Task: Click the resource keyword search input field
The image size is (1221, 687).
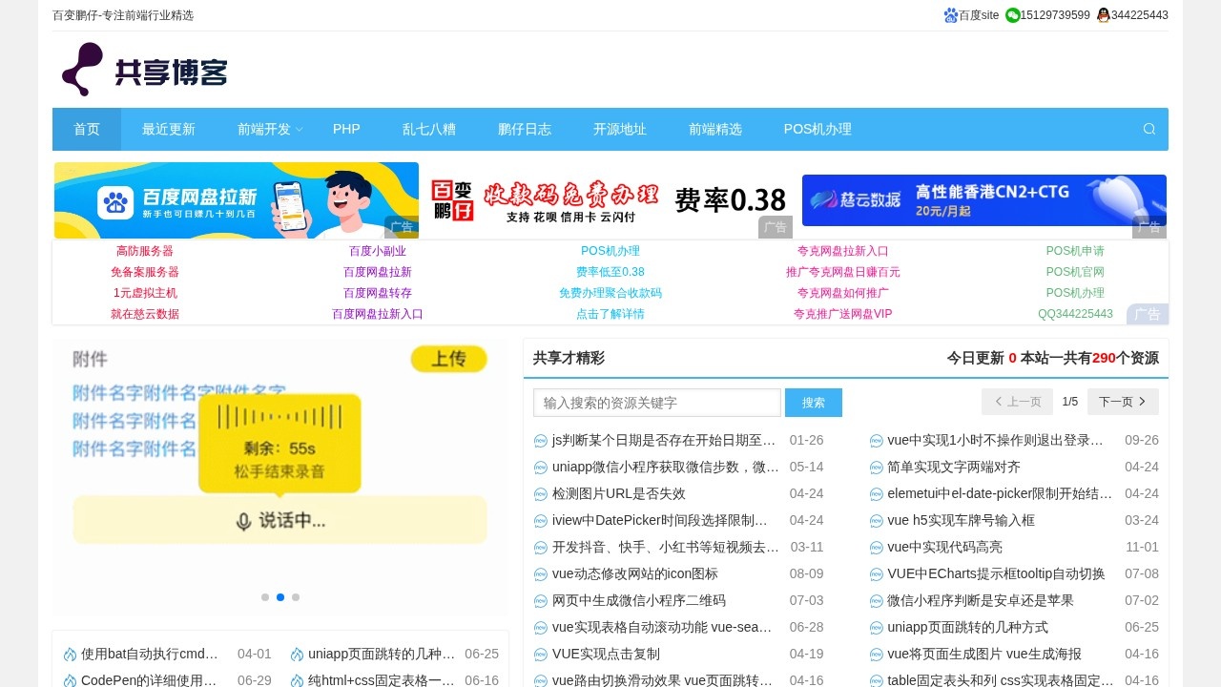Action: (657, 403)
